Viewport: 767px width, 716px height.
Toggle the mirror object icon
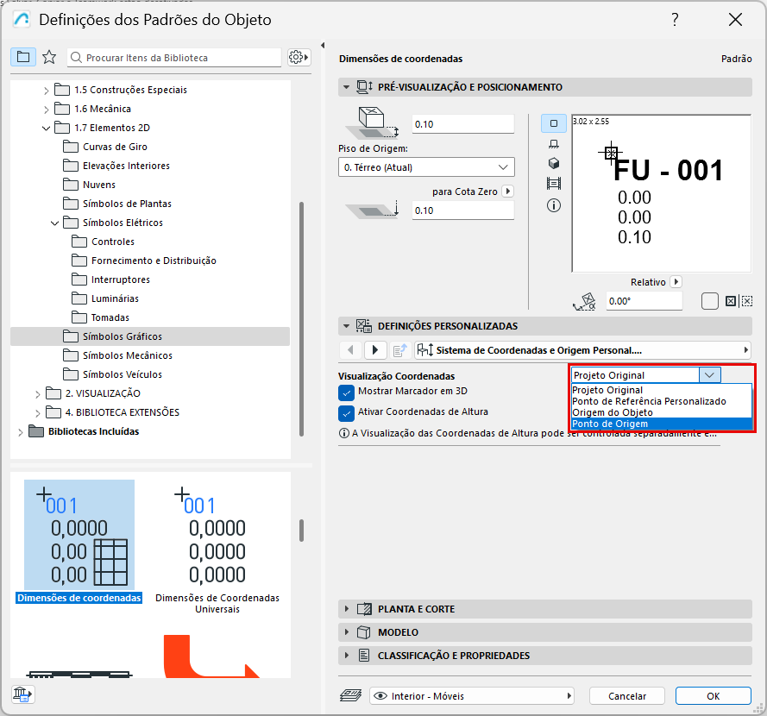[x=730, y=301]
